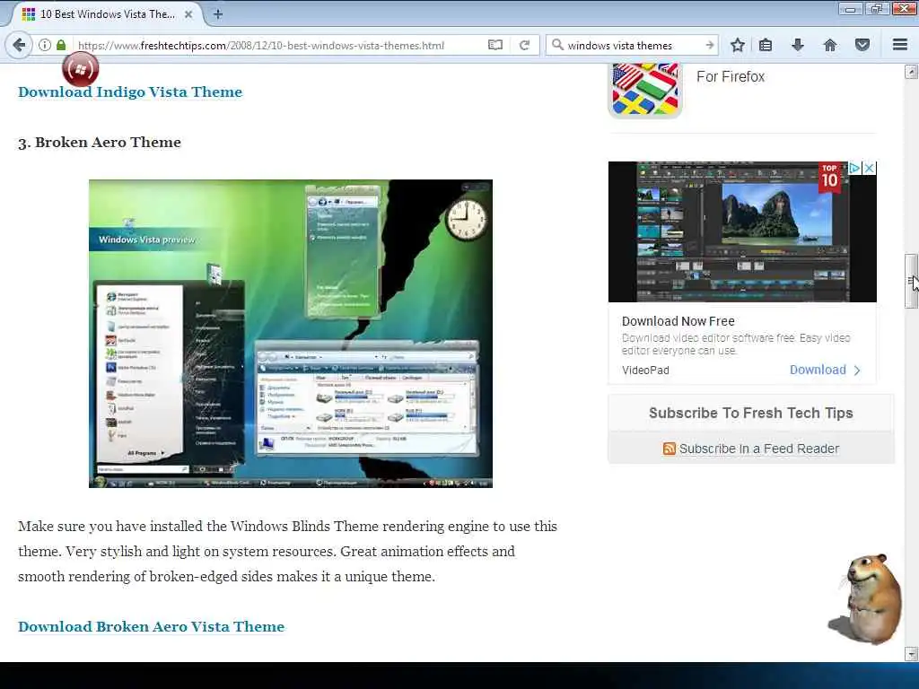
Task: Click the RSS feed icon
Action: coord(669,449)
